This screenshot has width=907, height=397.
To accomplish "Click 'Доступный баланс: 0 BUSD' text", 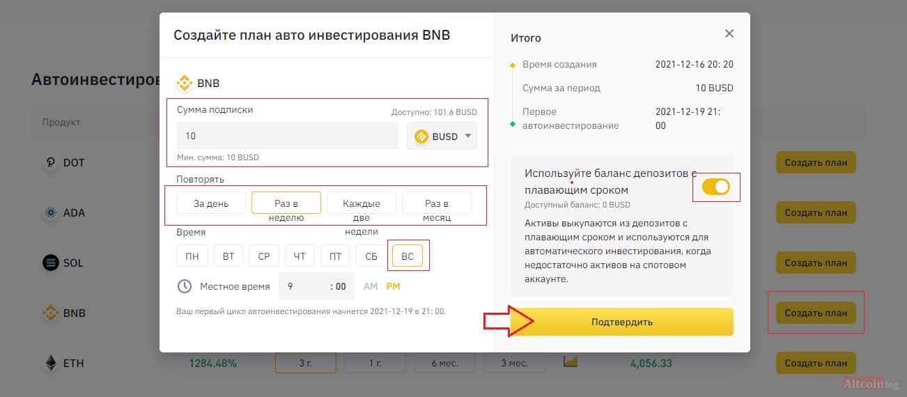I will (577, 205).
